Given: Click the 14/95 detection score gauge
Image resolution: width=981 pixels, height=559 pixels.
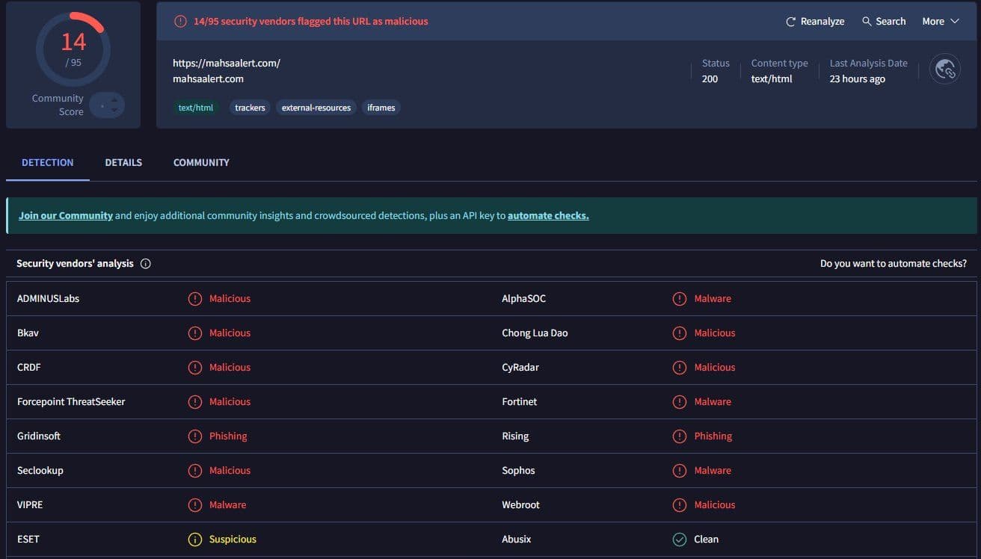Looking at the screenshot, I should 73,49.
